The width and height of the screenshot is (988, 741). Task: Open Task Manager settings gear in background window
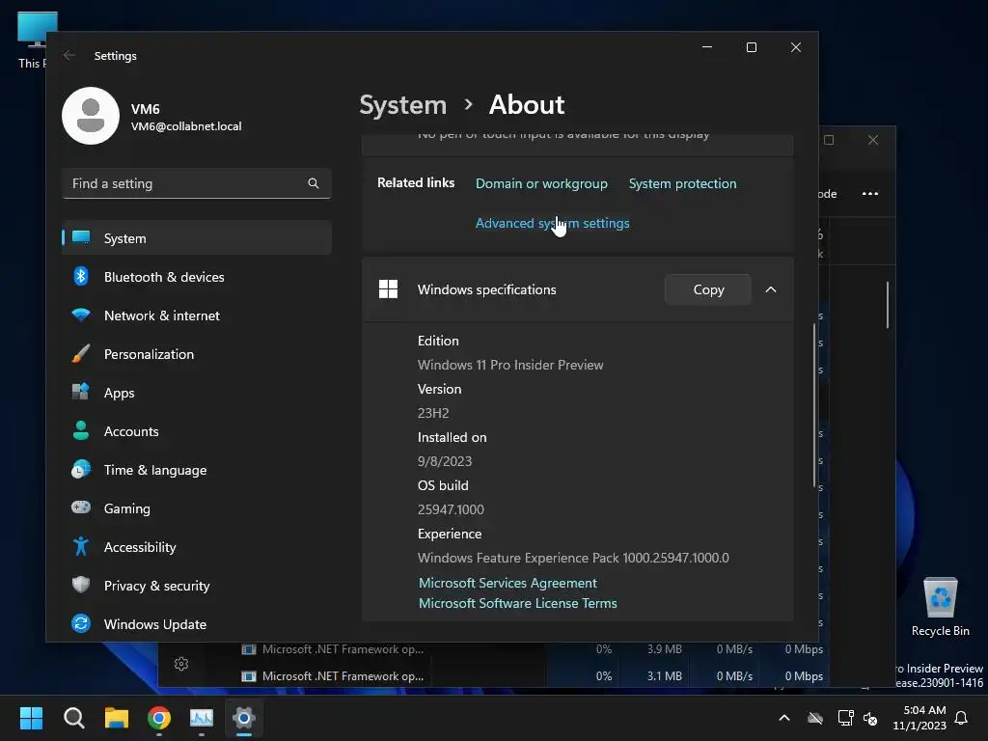(181, 664)
